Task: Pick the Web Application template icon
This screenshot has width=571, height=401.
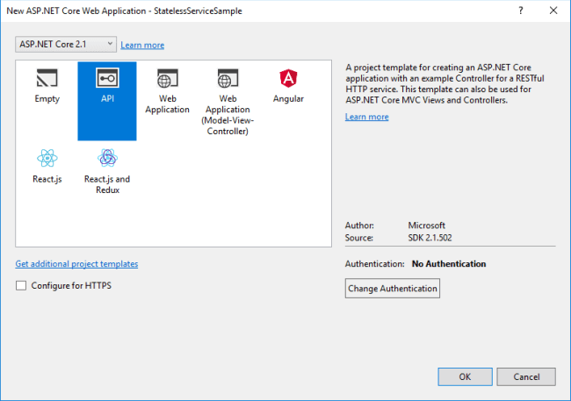Action: pos(168,78)
